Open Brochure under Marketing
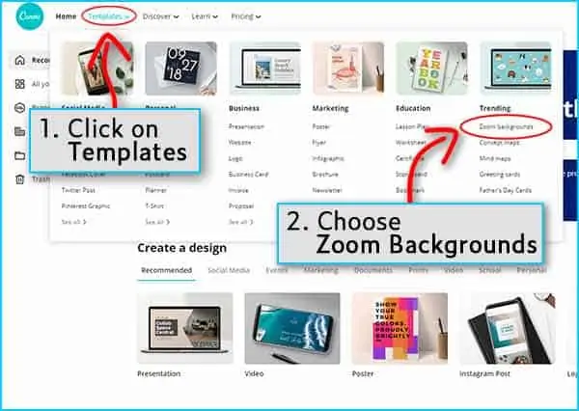579x411 pixels. [325, 175]
